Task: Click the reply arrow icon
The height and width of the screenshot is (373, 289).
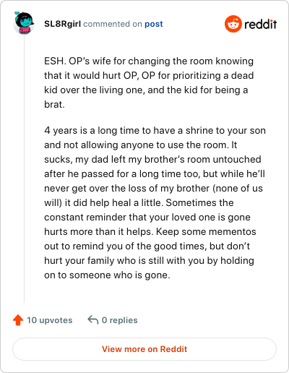Action: click(x=93, y=320)
